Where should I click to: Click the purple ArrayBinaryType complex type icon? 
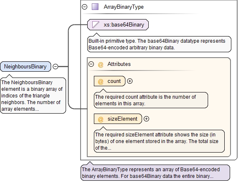click(x=95, y=7)
